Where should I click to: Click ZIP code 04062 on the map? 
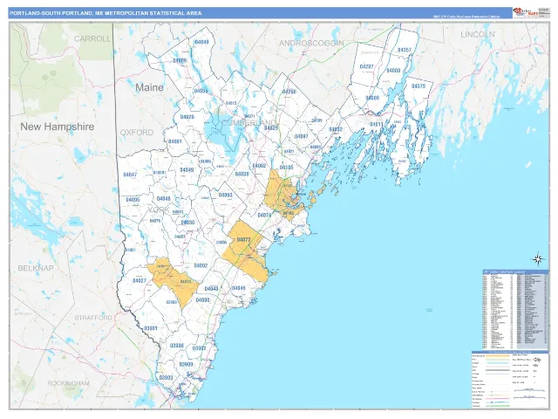[259, 166]
